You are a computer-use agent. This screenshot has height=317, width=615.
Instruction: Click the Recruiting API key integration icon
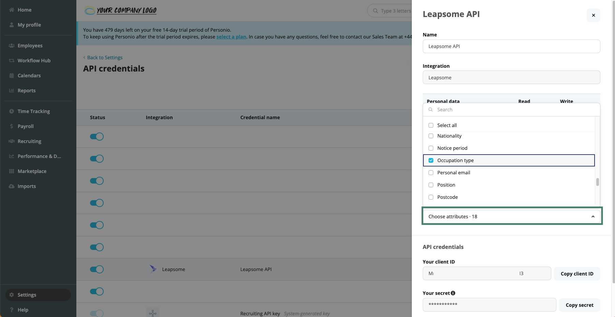(x=153, y=313)
